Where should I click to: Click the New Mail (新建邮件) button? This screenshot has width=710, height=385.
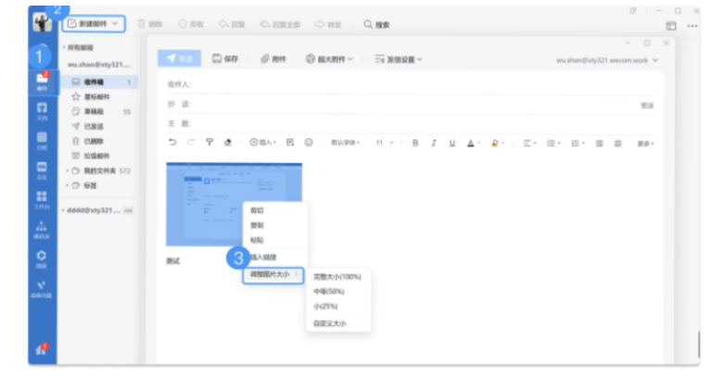tap(93, 23)
